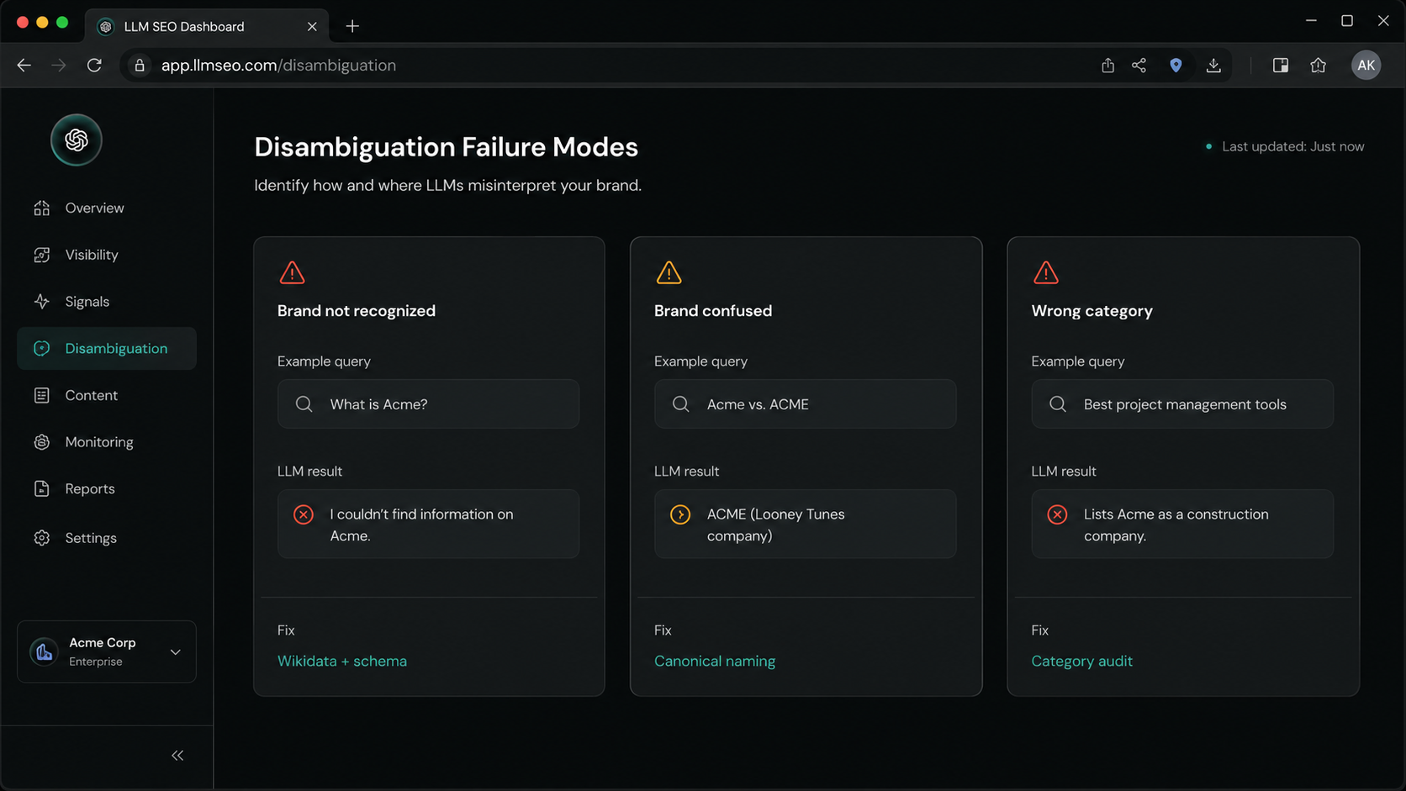Open the Canonical naming fix link

pos(715,661)
